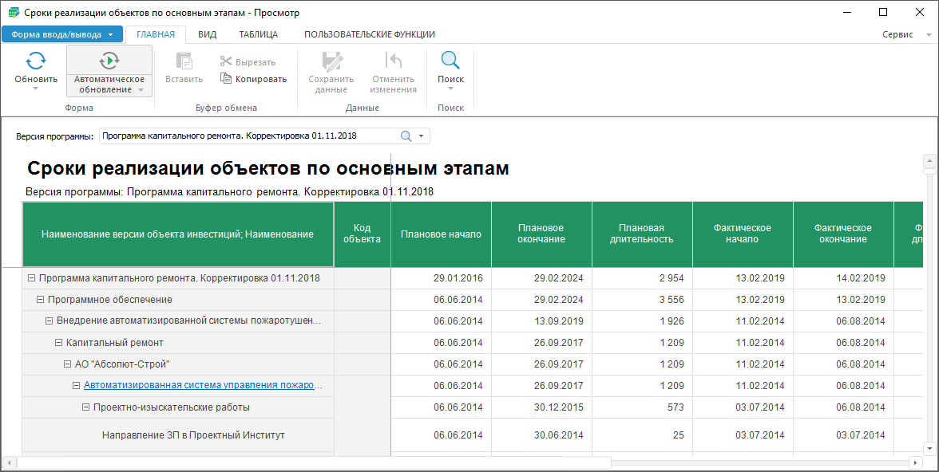Click the Вставить paste icon

pyautogui.click(x=184, y=61)
